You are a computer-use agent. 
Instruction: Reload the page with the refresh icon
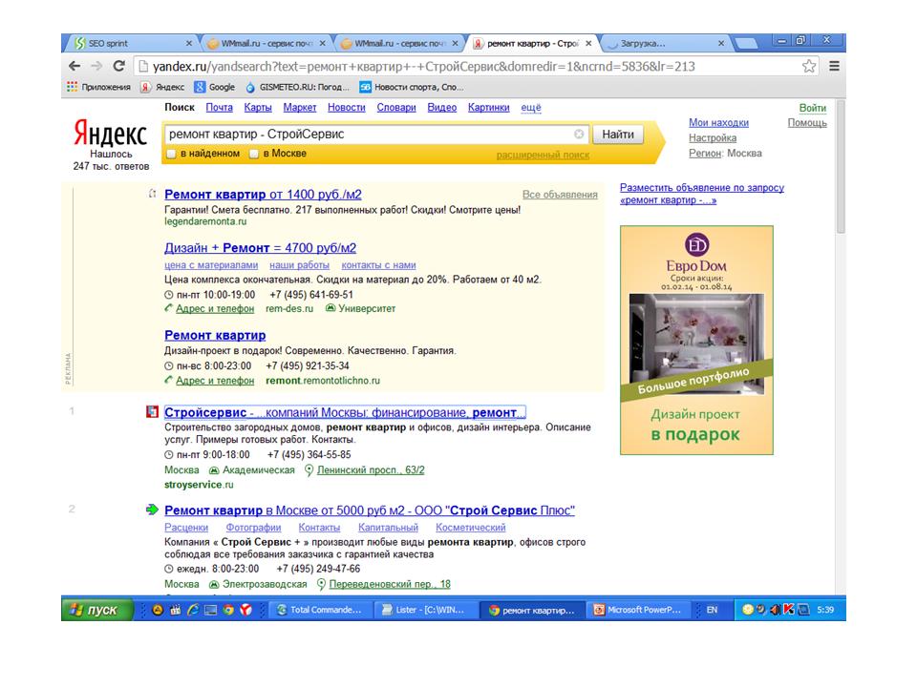pyautogui.click(x=118, y=66)
